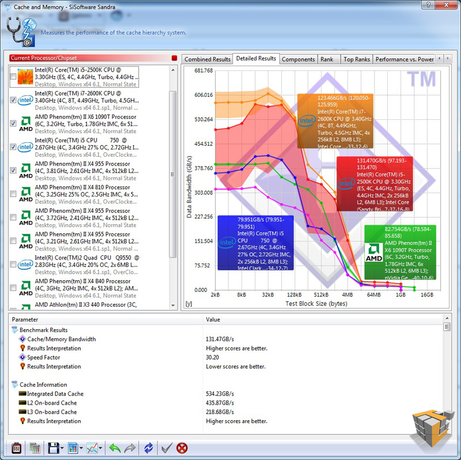Click the blue Refresh arrows icon
The height and width of the screenshot is (460, 461).
[149, 448]
